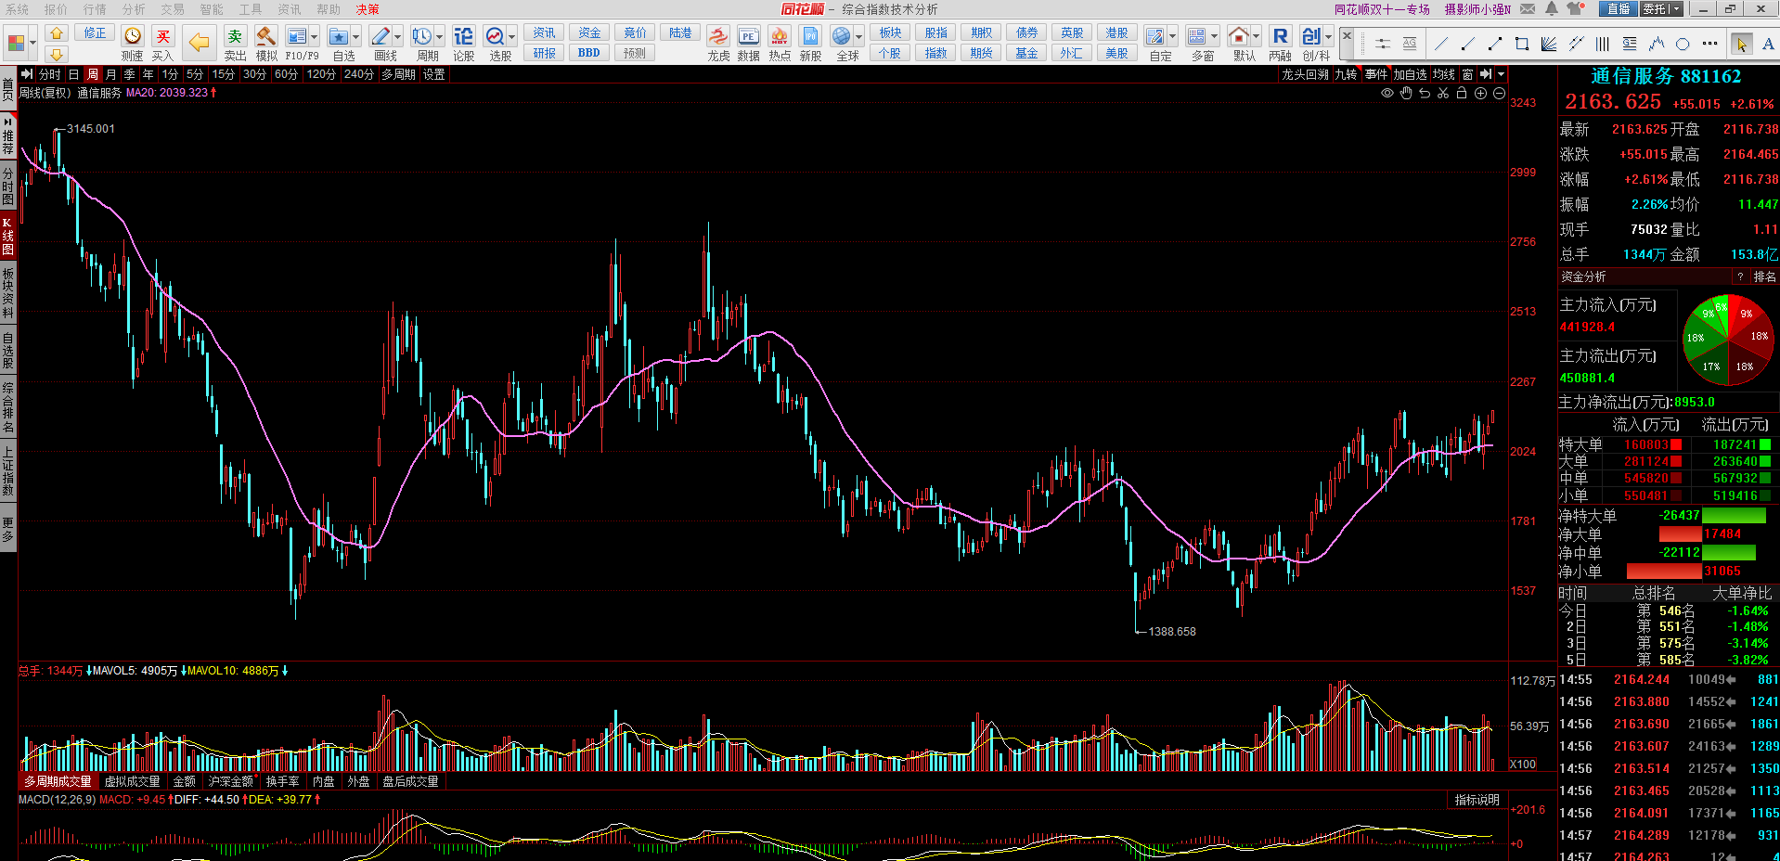
Task: Select the 盘后成交量 tab
Action: click(x=410, y=781)
